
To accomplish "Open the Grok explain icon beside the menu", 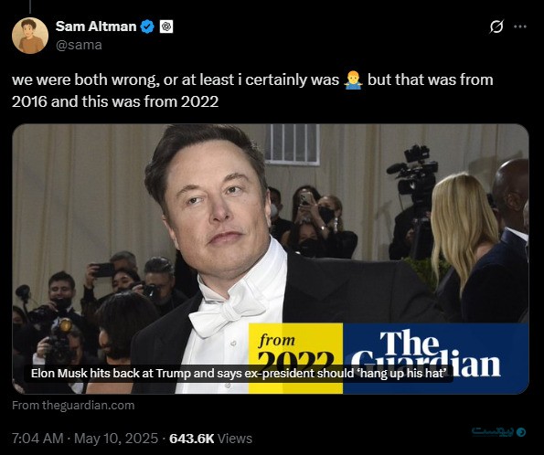I will 496,26.
